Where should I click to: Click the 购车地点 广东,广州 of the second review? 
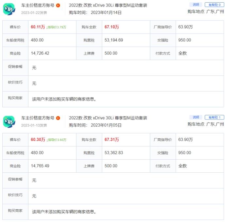pos(206,124)
